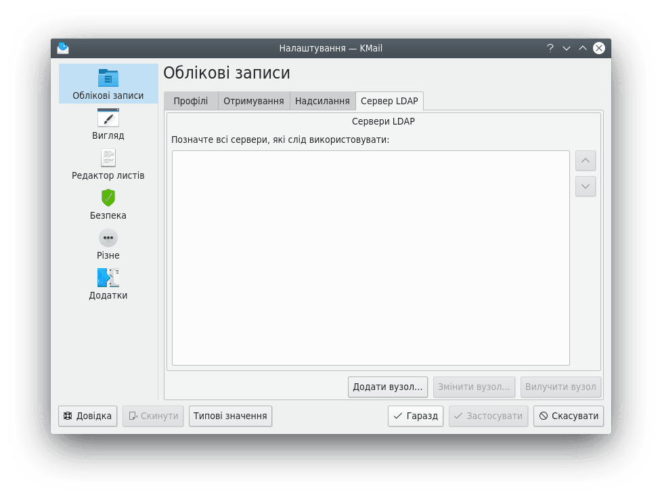Click inside the empty LDAP server list

pos(370,257)
